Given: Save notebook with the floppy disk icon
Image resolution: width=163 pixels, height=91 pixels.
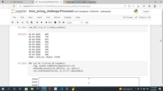Looking at the screenshot, I should click(x=12, y=22).
